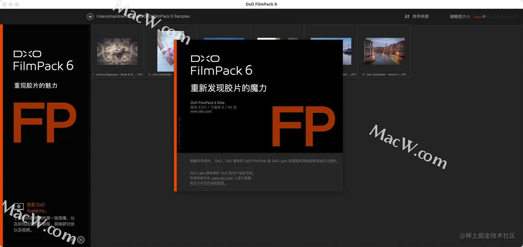The height and width of the screenshot is (247, 523).
Task: Select the Andrea Bagnasco Bride thumbnail
Action: pyautogui.click(x=117, y=51)
